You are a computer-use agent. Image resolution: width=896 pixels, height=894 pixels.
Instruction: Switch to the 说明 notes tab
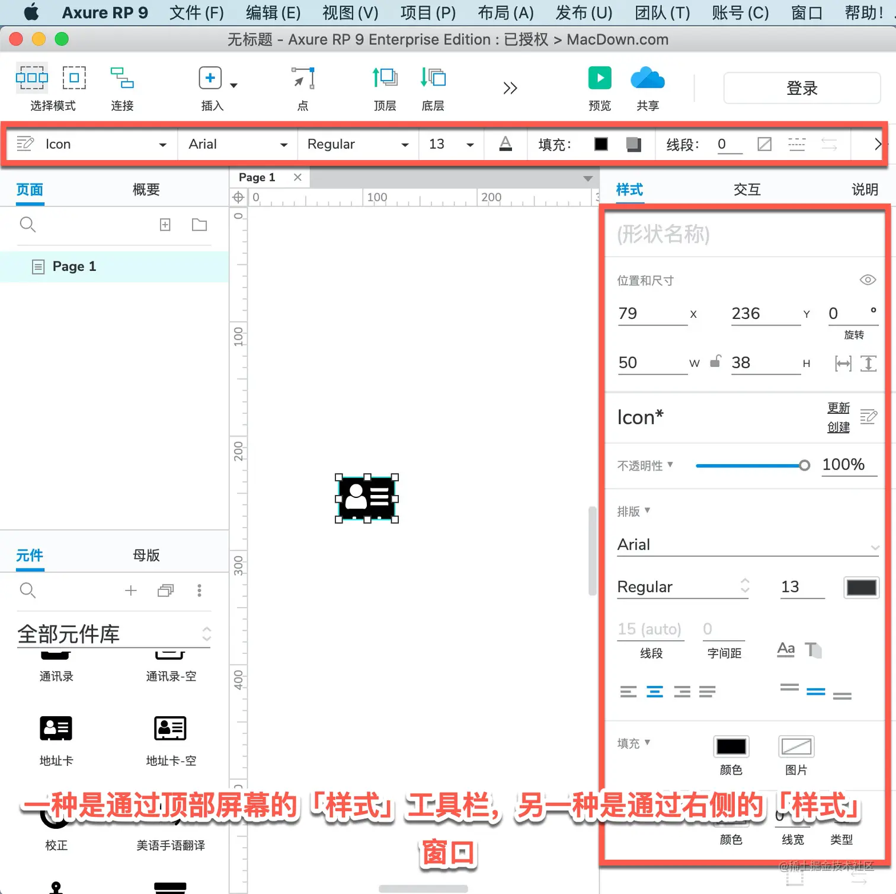[865, 190]
